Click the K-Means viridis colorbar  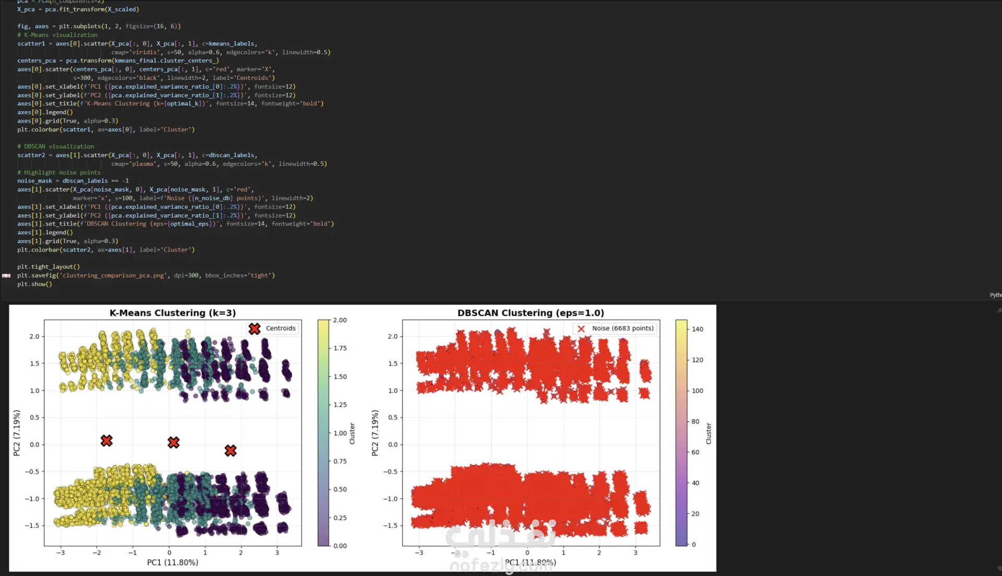coord(323,433)
